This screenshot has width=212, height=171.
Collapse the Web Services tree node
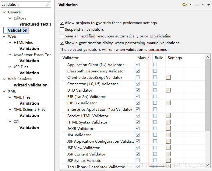pyautogui.click(x=4, y=79)
